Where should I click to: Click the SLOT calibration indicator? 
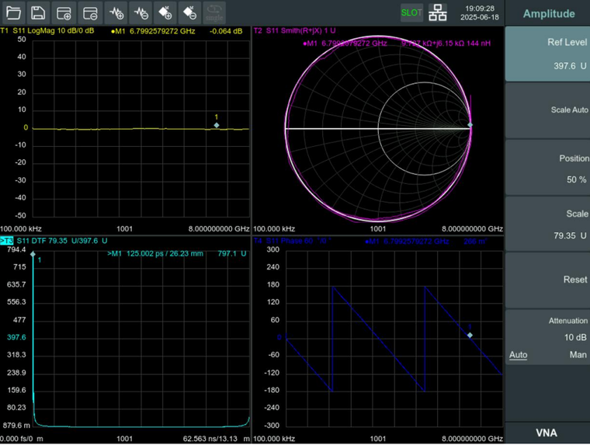click(411, 12)
